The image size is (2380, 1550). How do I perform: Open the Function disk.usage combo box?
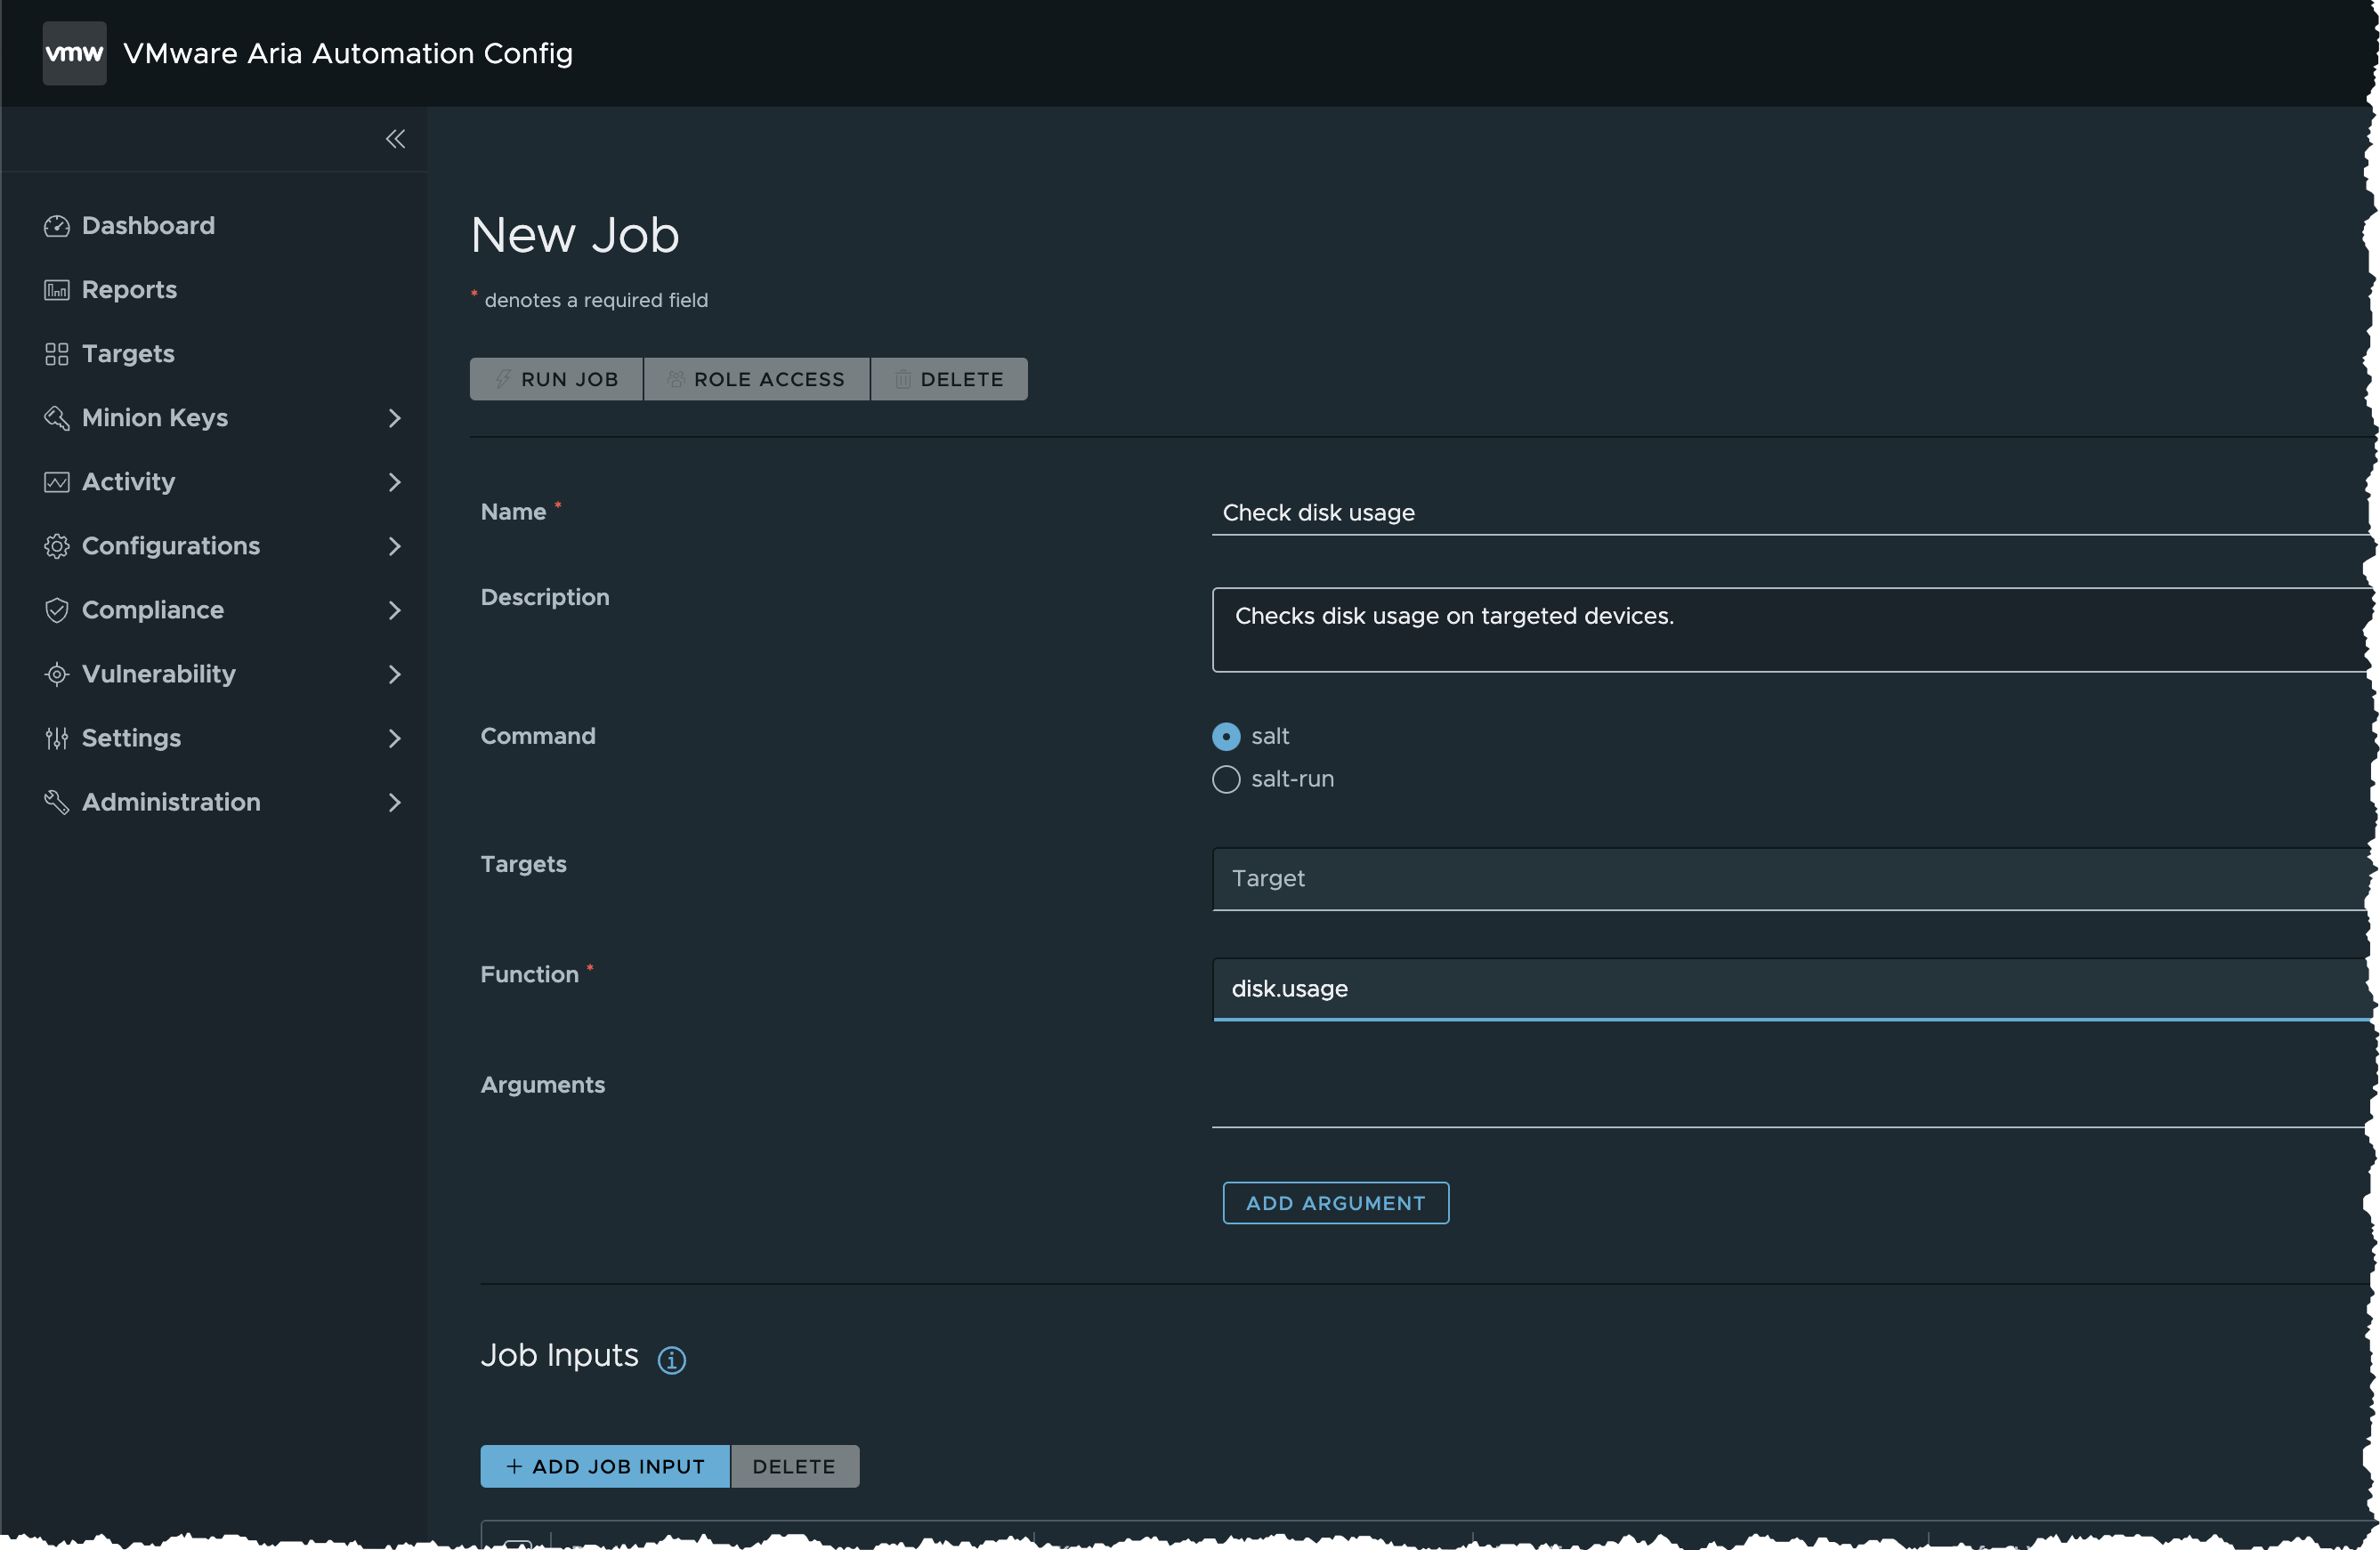(x=1791, y=989)
